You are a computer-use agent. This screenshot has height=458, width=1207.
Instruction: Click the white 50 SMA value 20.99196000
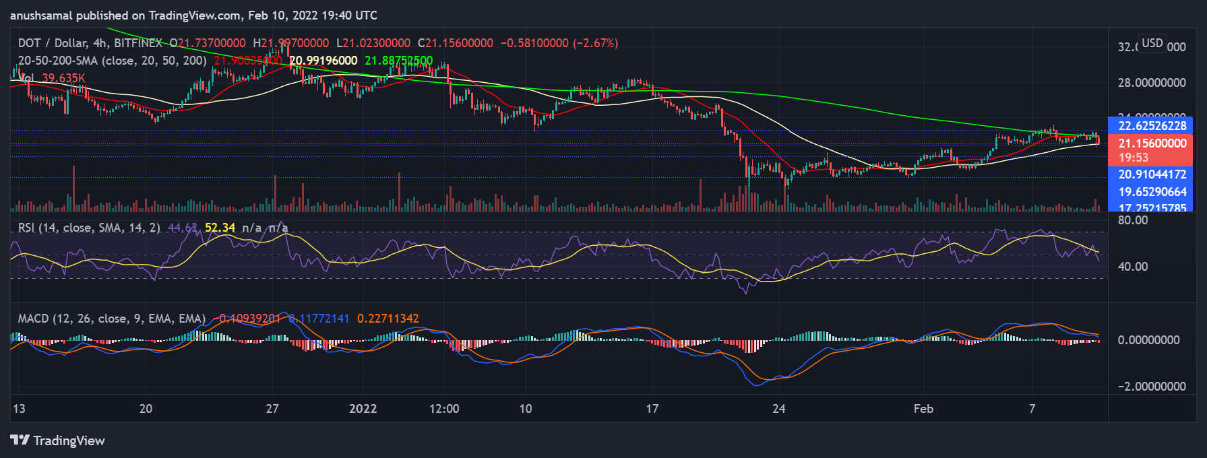[323, 61]
